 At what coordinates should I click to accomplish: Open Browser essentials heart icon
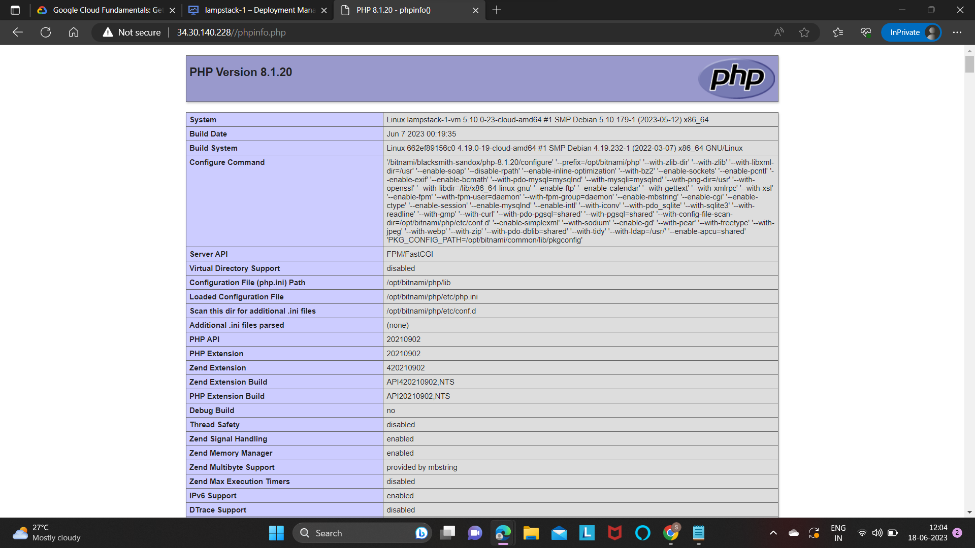tap(866, 32)
